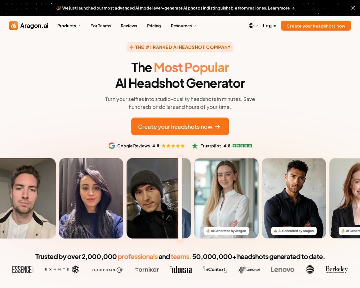Click the Aragon.ai flame logo icon
The width and height of the screenshot is (360, 288).
[14, 25]
